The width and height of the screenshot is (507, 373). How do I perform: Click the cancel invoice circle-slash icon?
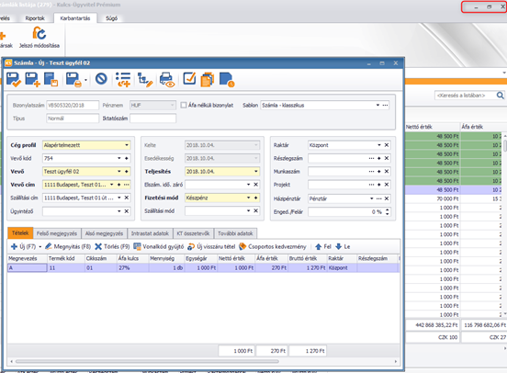coord(101,79)
